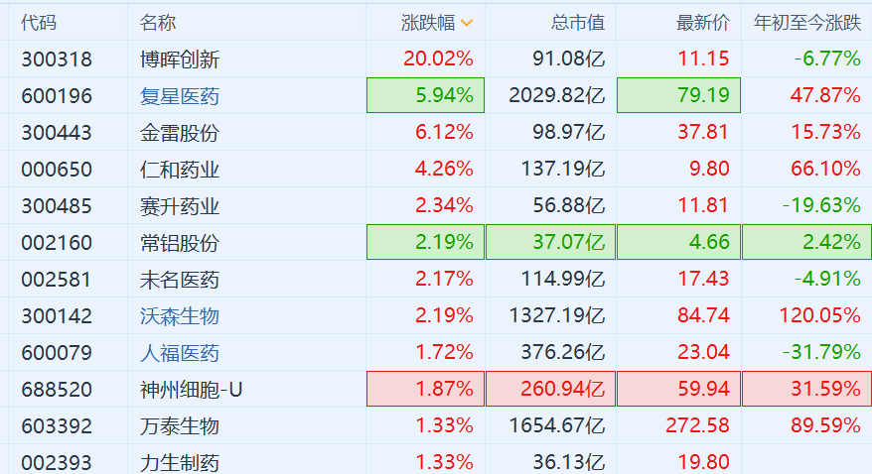The width and height of the screenshot is (872, 474).
Task: Select the 力生制药 stock name
Action: click(180, 462)
